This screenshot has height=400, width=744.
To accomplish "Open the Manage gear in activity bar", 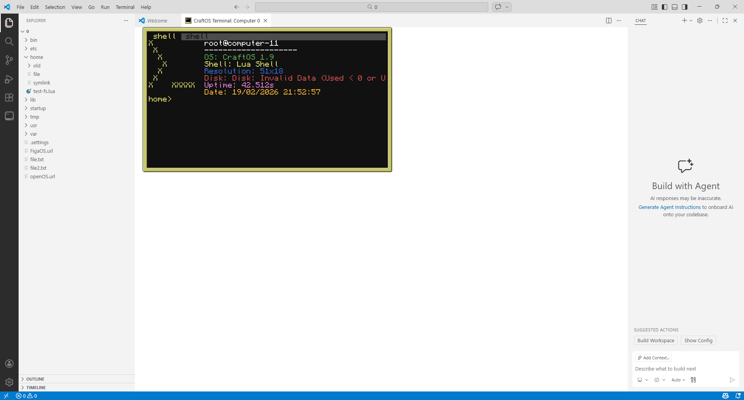I will pos(9,382).
